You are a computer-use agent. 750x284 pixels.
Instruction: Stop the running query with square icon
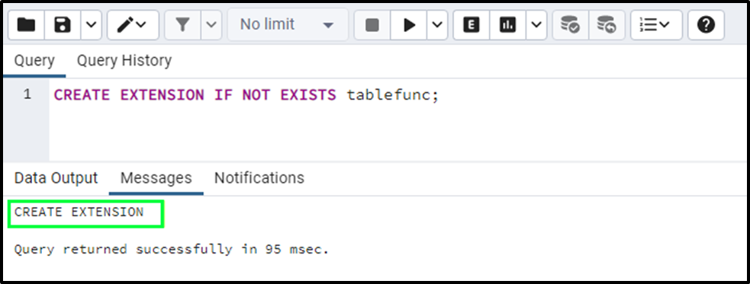tap(372, 25)
